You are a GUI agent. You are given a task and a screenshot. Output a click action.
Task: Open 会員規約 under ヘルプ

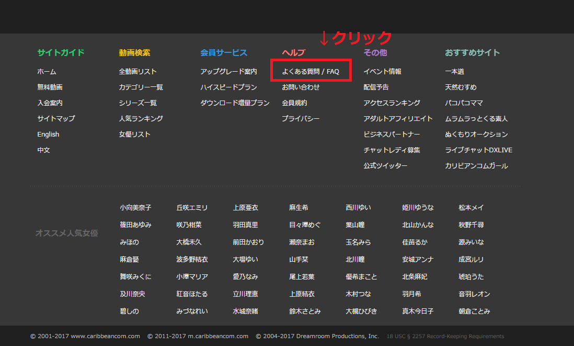tap(294, 103)
